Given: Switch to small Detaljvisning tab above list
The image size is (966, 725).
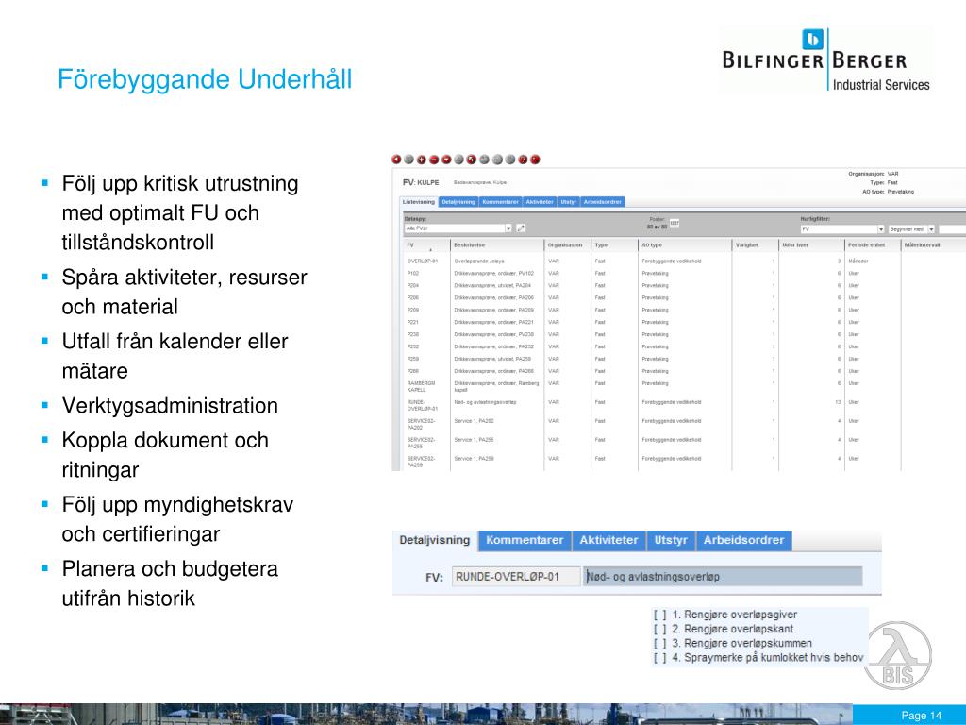Looking at the screenshot, I should 458,202.
